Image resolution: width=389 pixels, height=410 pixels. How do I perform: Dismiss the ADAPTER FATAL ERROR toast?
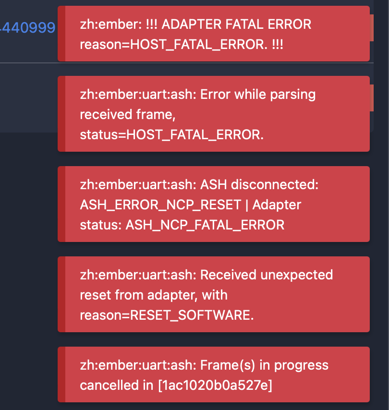[x=213, y=34]
